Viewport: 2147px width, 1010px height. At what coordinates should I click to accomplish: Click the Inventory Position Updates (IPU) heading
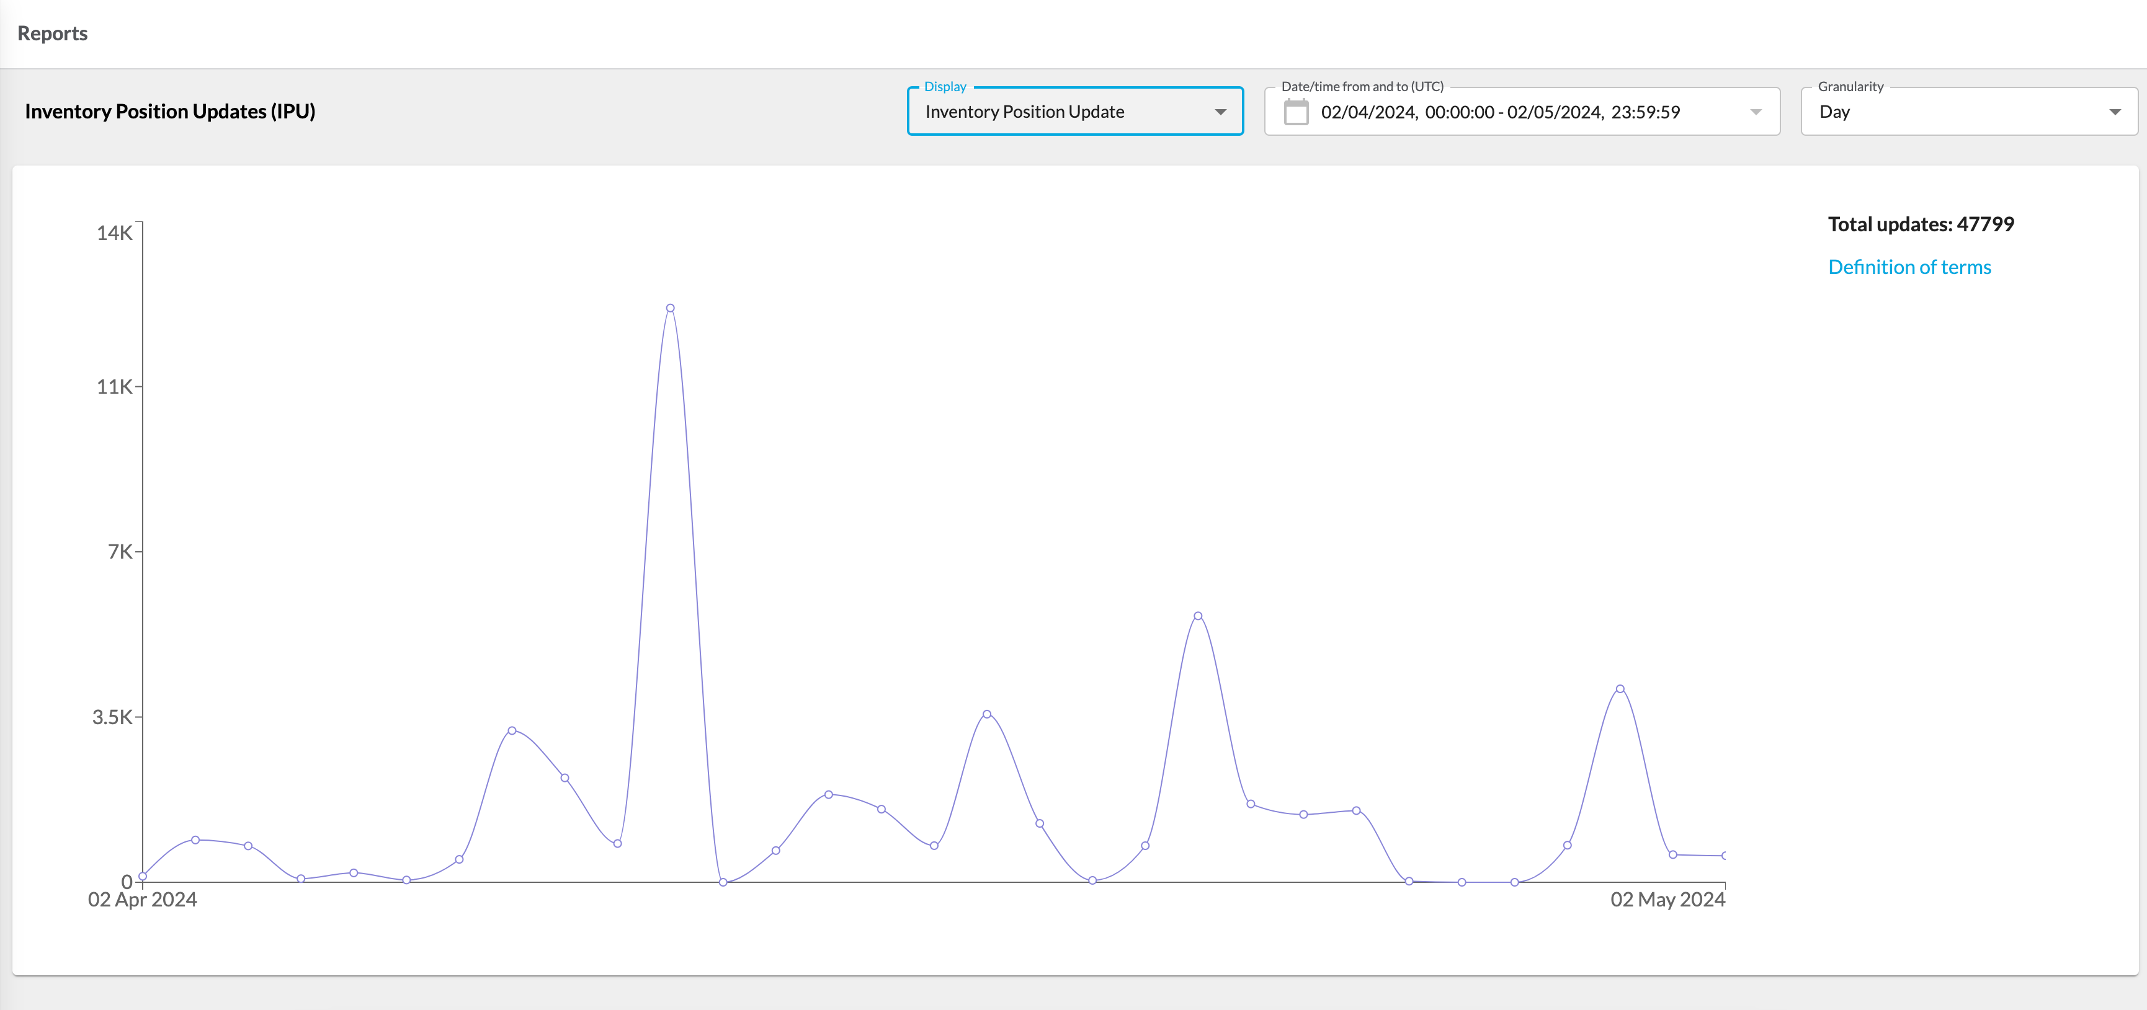[170, 112]
